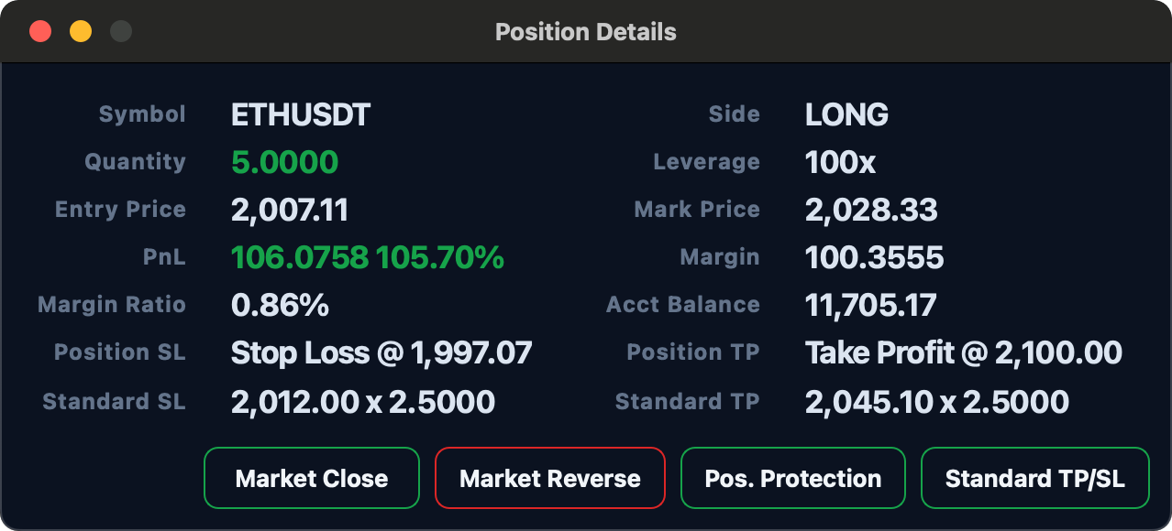This screenshot has height=531, width=1172.
Task: Close the Position Details window
Action: pyautogui.click(x=40, y=31)
